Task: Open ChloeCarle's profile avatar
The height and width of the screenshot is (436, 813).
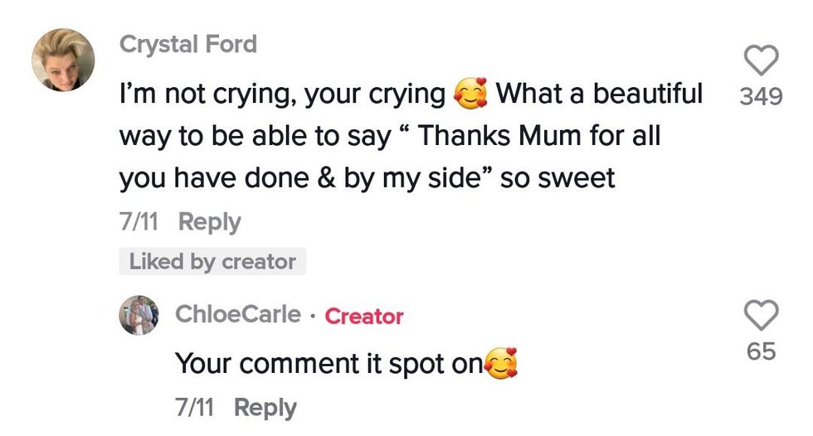Action: click(139, 315)
